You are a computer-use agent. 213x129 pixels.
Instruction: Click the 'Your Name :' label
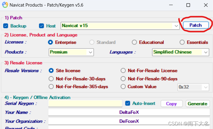(18, 112)
